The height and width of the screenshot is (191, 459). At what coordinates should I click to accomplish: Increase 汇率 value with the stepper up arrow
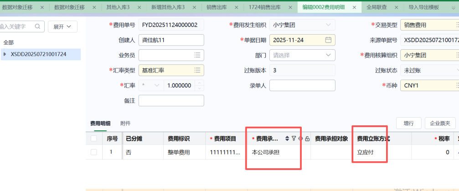[199, 83]
